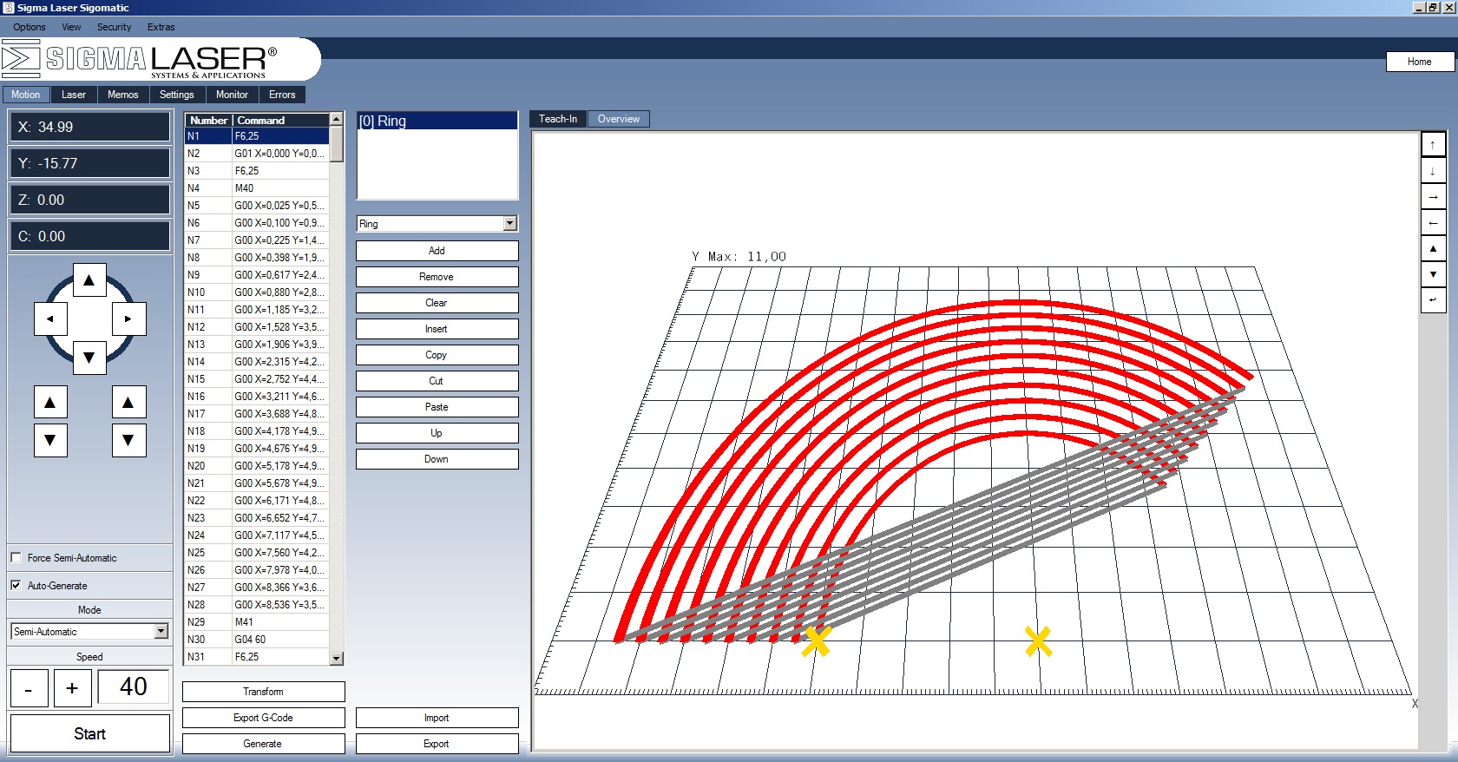Enable Force Semi-Automatic checkbox
The height and width of the screenshot is (762, 1458).
[16, 558]
